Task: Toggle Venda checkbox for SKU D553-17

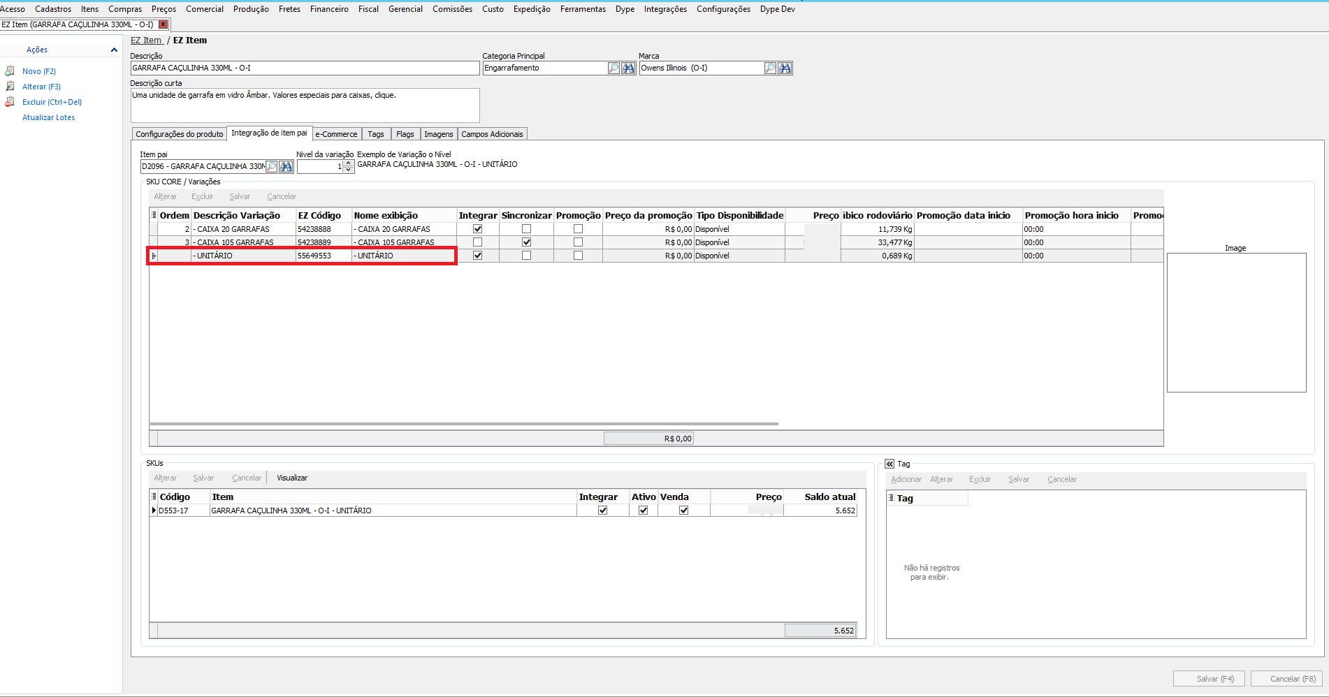Action: click(684, 511)
